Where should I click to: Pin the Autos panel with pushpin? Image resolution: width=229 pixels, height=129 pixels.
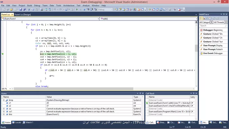tap(140, 93)
